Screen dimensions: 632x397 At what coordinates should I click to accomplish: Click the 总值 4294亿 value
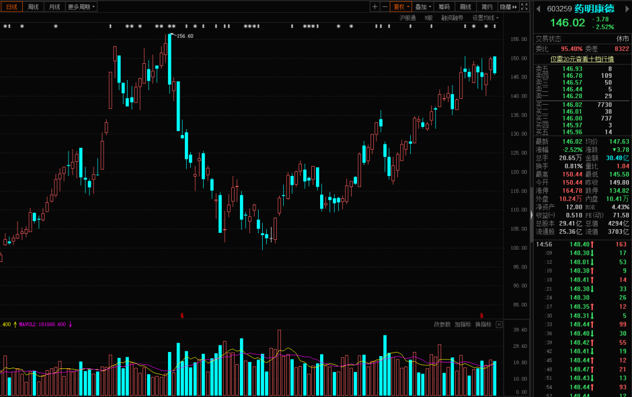[619, 223]
